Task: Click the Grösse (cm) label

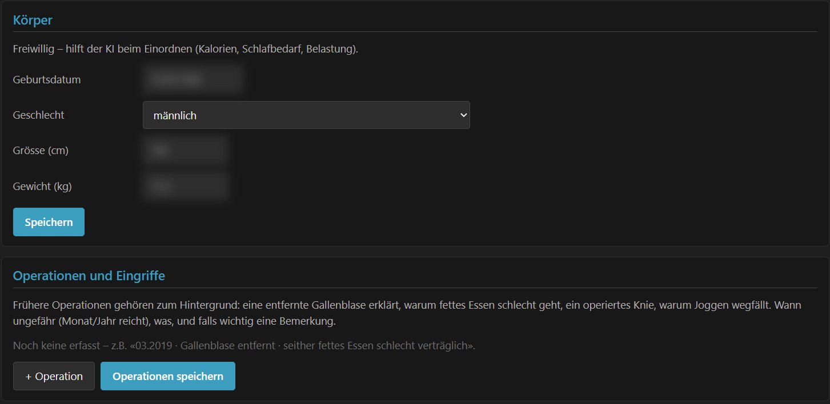Action: pos(41,151)
